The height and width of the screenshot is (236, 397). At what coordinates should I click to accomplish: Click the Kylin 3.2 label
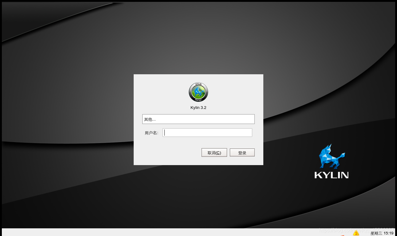pyautogui.click(x=198, y=108)
